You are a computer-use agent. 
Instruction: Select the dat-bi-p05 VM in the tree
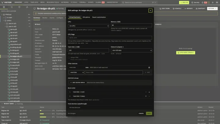coord(13,29)
